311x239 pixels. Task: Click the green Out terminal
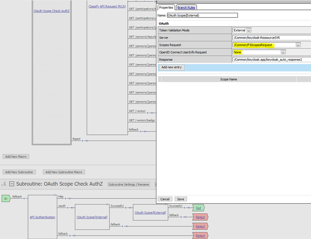click(x=198, y=208)
